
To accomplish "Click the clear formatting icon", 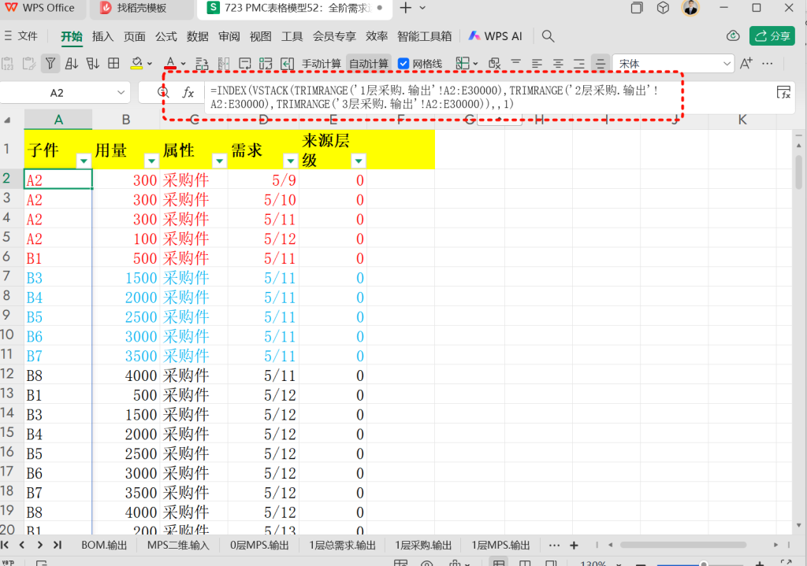I will click(495, 64).
